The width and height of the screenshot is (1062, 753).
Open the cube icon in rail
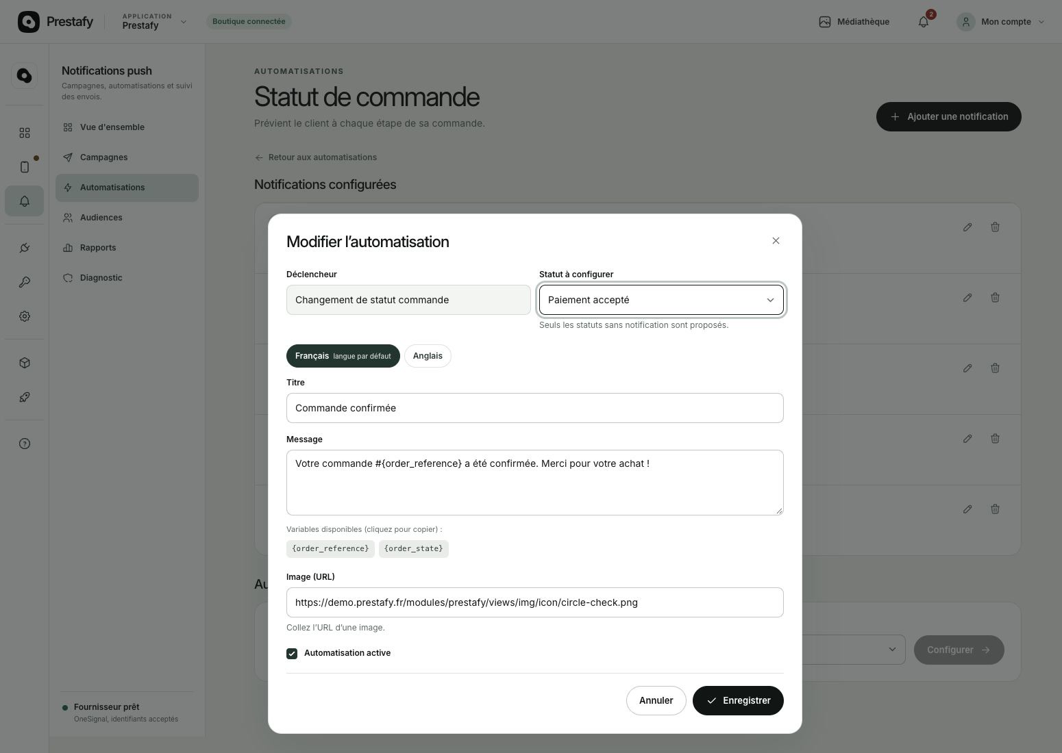tap(25, 363)
